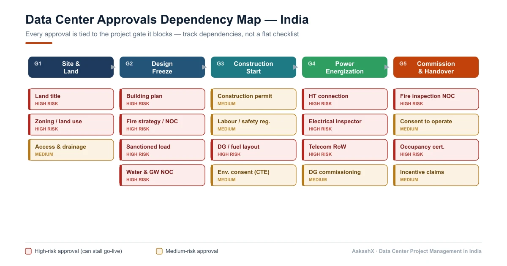Open the Consent to operate card
Image resolution: width=507 pixels, height=266 pixels.
[436, 125]
